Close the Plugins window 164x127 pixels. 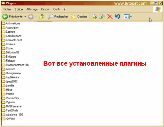160,3
